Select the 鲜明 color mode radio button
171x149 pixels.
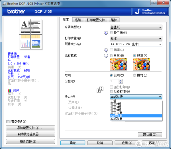pos(135,56)
